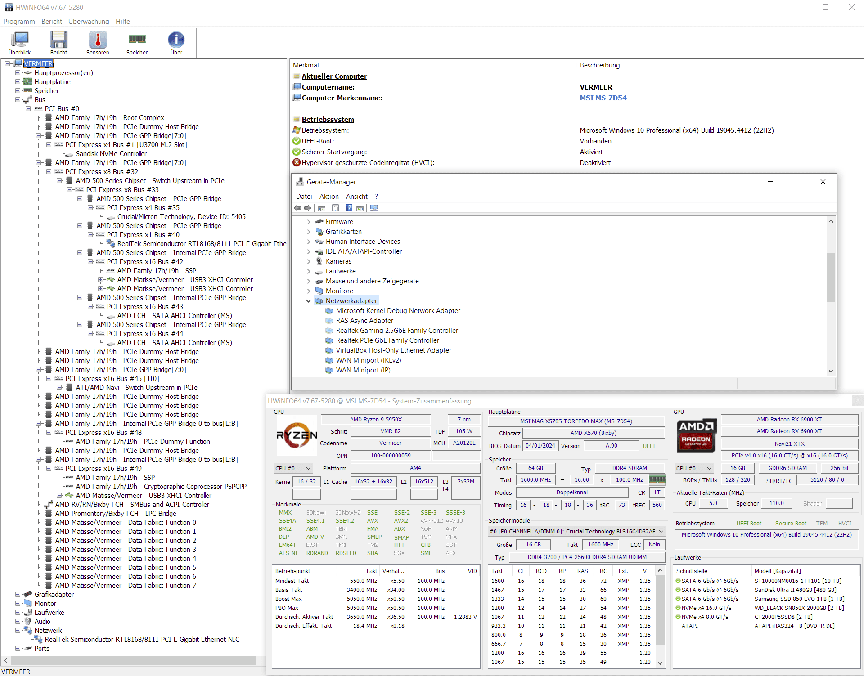Open the Datei menu in Geräte-Manager
This screenshot has height=676, width=864.
(x=304, y=197)
